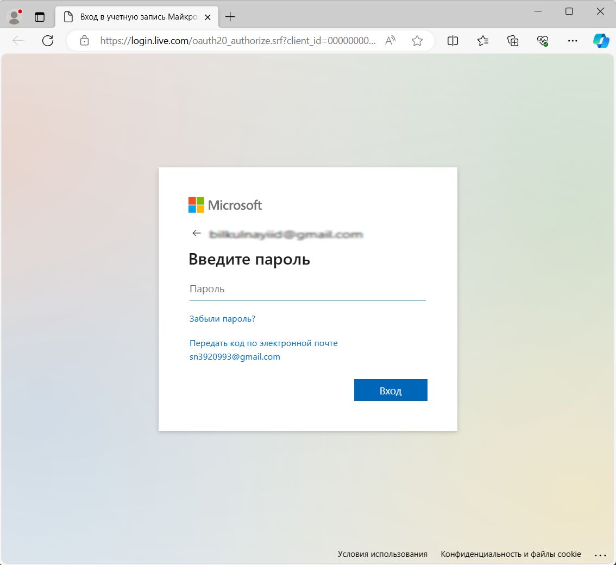
Task: Reload the login page
Action: 48,40
